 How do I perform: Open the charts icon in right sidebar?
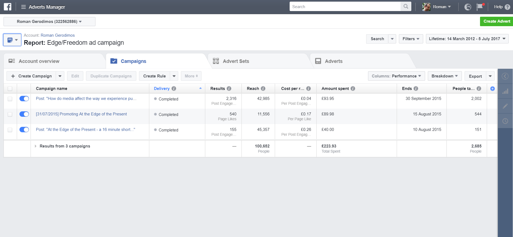pos(505,91)
